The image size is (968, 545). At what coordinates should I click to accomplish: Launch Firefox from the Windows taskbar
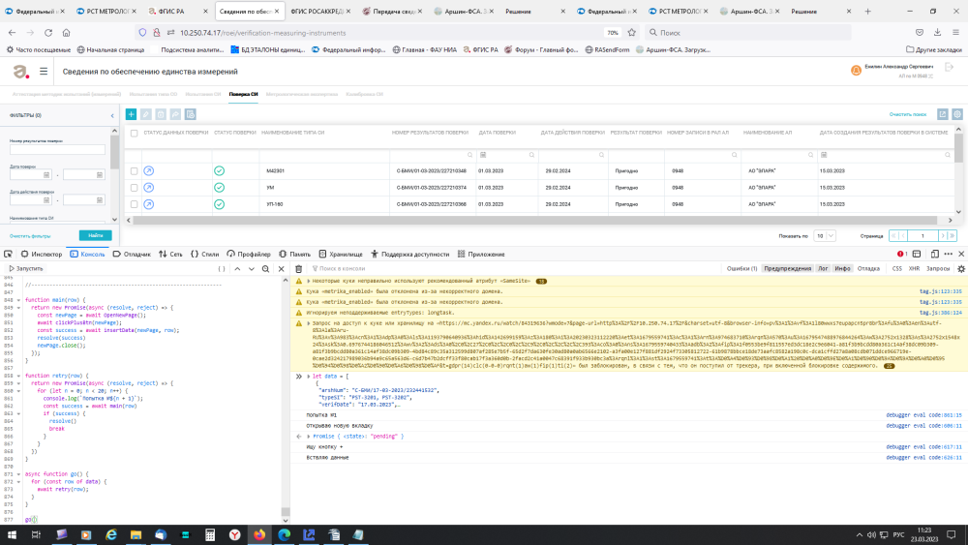(x=258, y=534)
